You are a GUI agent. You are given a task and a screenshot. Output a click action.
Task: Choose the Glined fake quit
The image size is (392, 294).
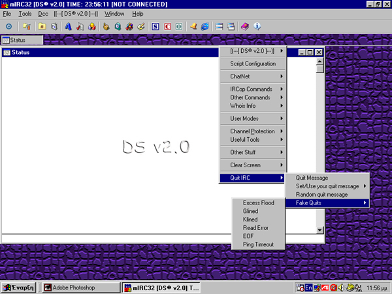(259, 211)
